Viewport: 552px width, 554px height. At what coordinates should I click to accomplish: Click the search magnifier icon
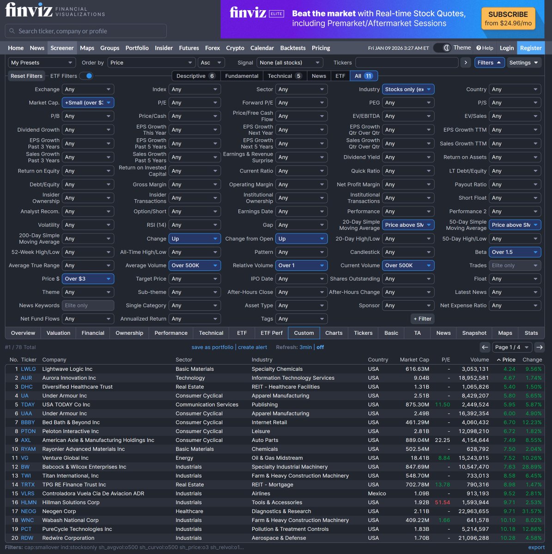tap(12, 31)
